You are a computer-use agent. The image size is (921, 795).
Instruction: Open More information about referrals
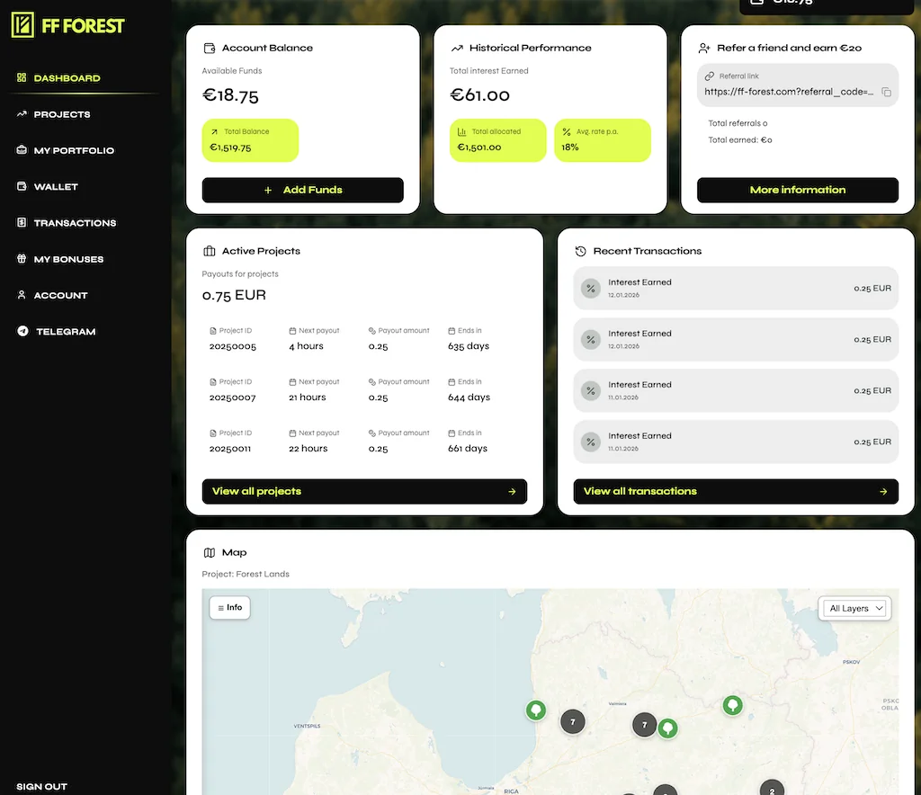(x=797, y=190)
